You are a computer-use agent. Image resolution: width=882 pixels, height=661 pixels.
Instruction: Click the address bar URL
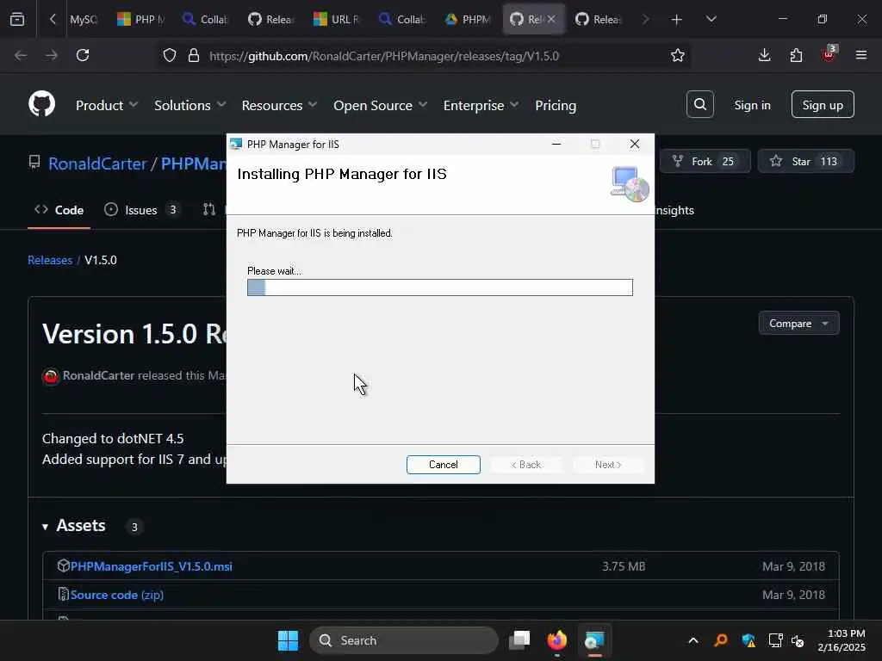pyautogui.click(x=383, y=56)
